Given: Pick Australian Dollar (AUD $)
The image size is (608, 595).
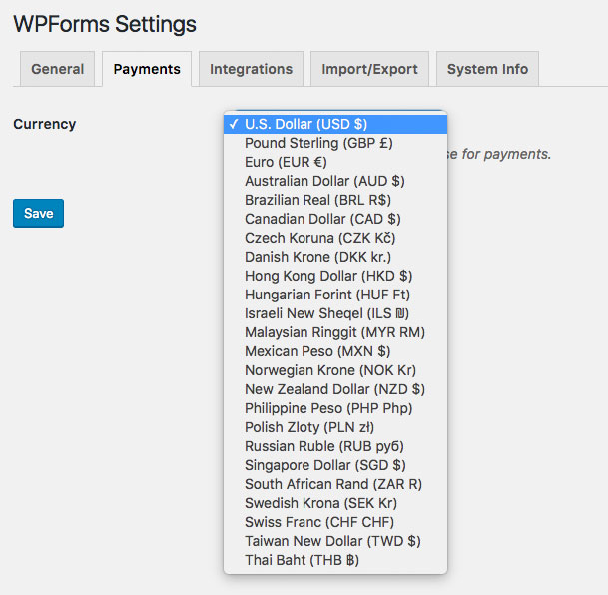Looking at the screenshot, I should coord(335,181).
